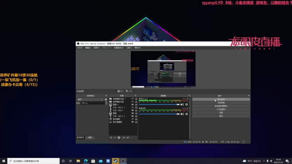Toggle lock on 图像 2 source
Viewport: 292px width, 164px height.
pyautogui.click(x=136, y=105)
